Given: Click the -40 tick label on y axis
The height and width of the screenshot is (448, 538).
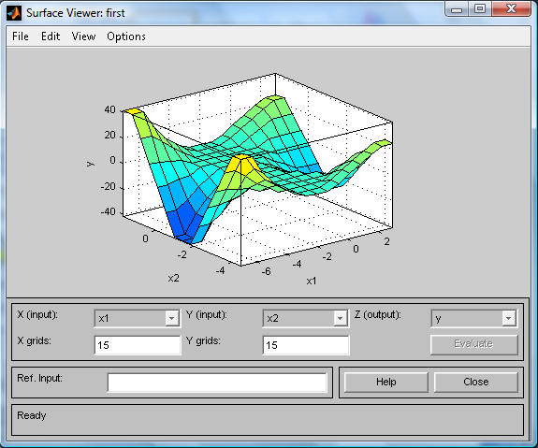Looking at the screenshot, I should click(x=109, y=211).
